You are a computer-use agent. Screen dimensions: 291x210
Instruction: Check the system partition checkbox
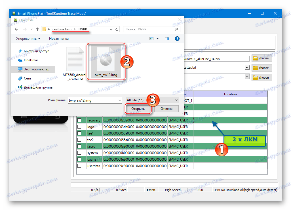pos(79,153)
